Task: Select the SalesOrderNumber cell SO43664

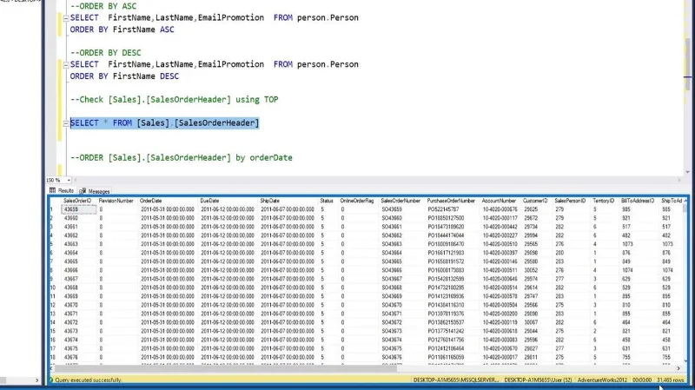Action: click(401, 253)
